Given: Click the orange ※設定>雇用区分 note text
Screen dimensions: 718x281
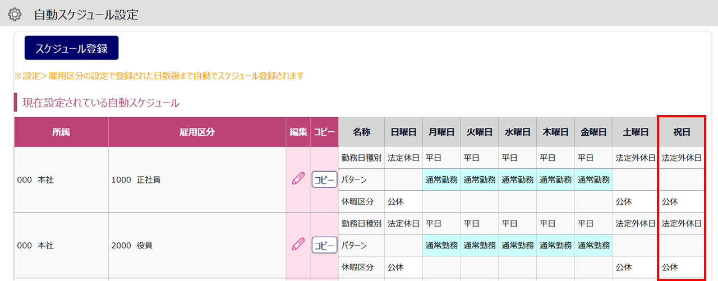Looking at the screenshot, I should coord(159,76).
